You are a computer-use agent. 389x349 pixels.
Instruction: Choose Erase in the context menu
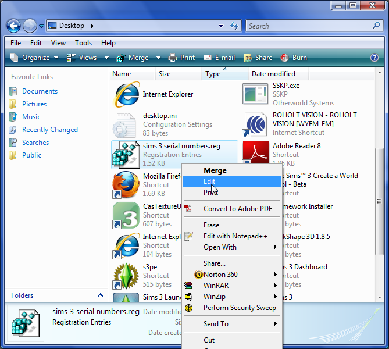232,225
